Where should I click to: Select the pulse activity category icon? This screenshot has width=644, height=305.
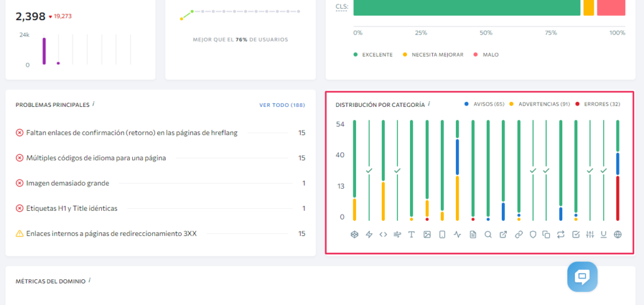[x=458, y=235]
